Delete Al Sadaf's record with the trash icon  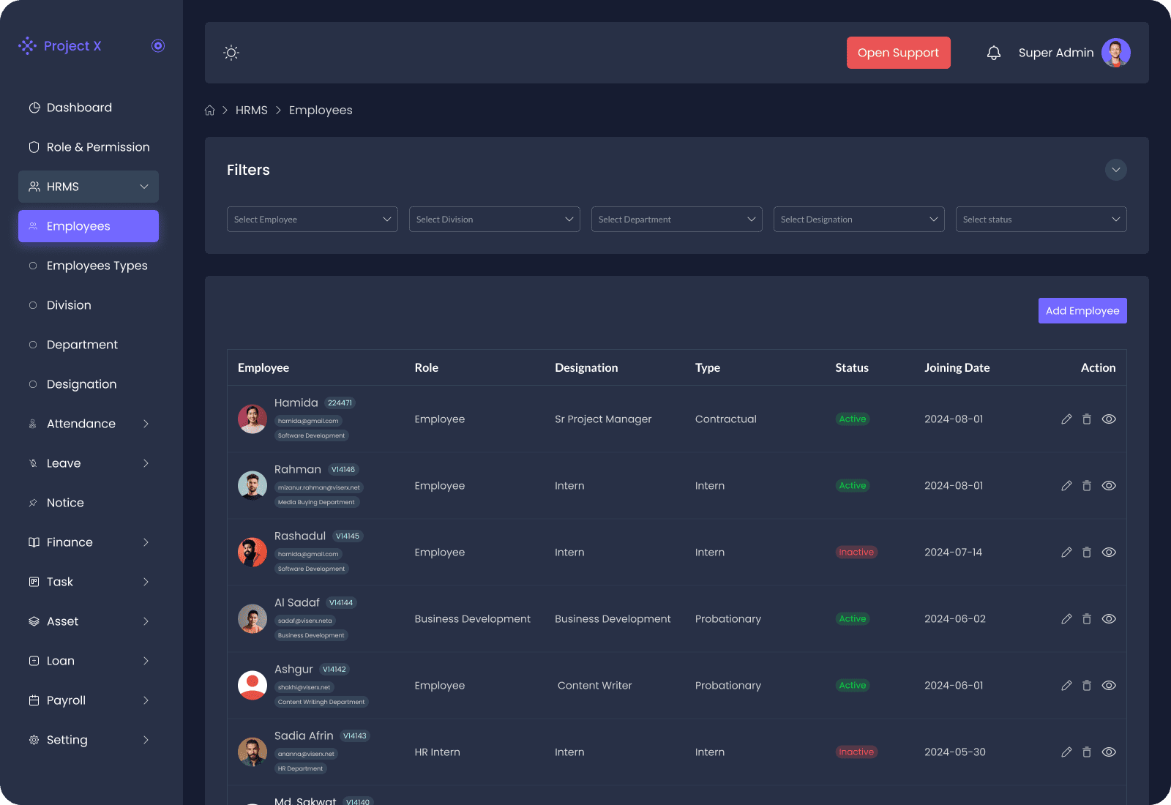[1087, 619]
